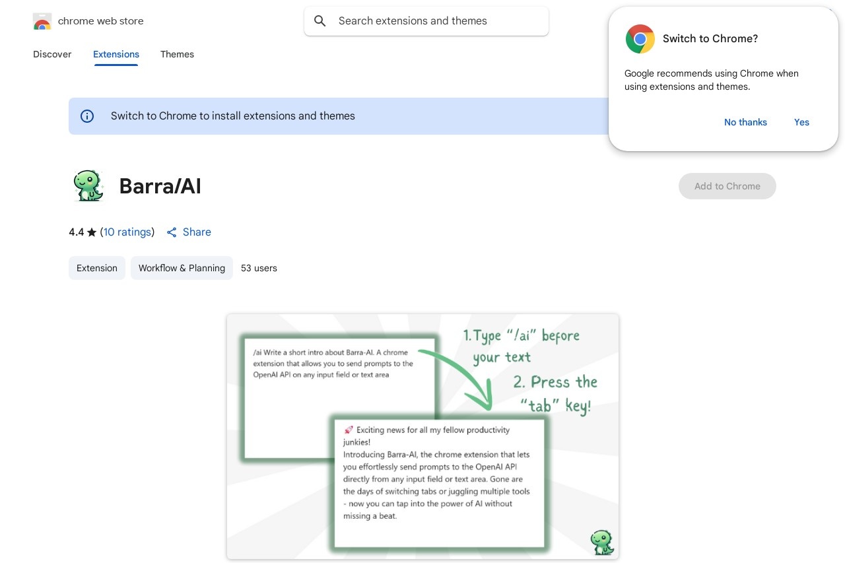This screenshot has height=563, width=845.
Task: Focus the Search extensions and themes field
Action: (426, 21)
